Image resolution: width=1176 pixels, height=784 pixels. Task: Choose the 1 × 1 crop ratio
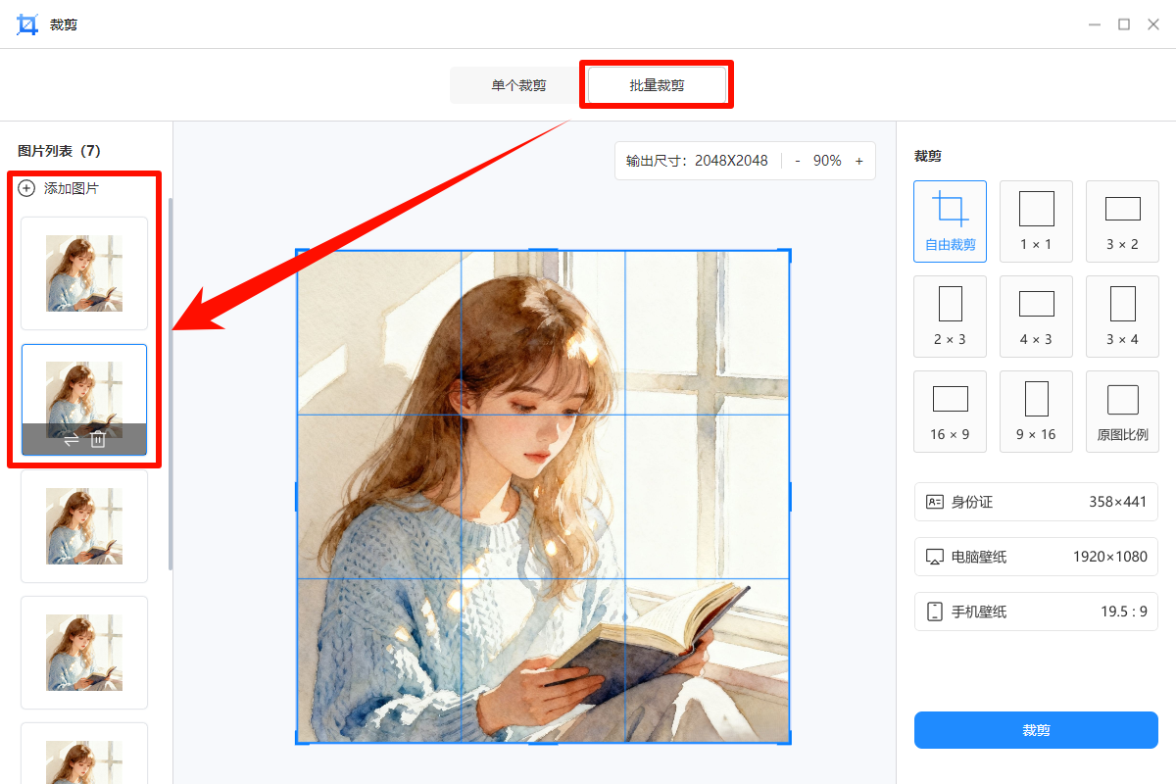click(1035, 220)
